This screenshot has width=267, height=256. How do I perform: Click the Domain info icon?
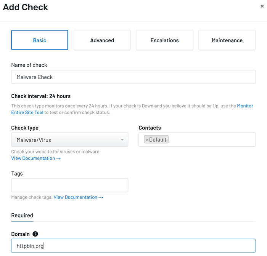tap(35, 234)
